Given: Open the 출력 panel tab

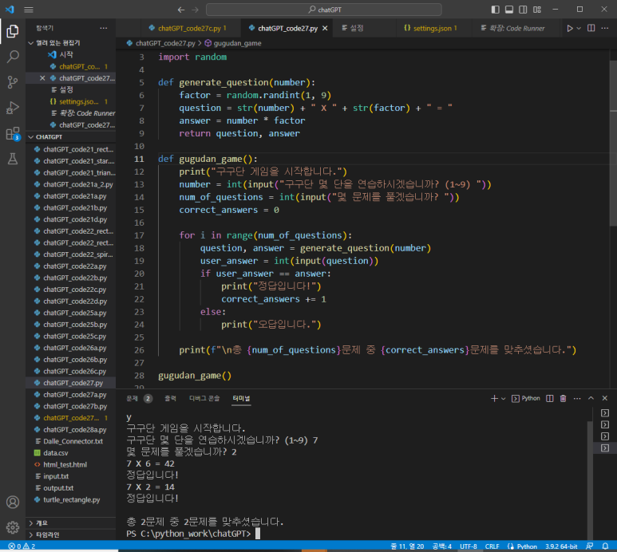Looking at the screenshot, I should point(170,399).
